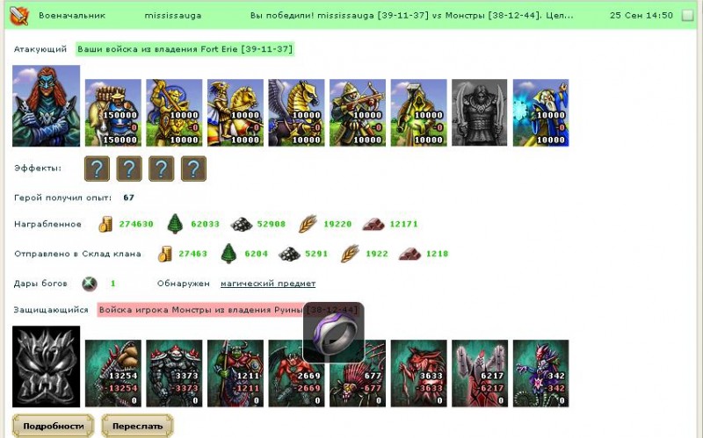The image size is (703, 438).
Task: Click the Дары богов green orb icon
Action: pos(90,284)
